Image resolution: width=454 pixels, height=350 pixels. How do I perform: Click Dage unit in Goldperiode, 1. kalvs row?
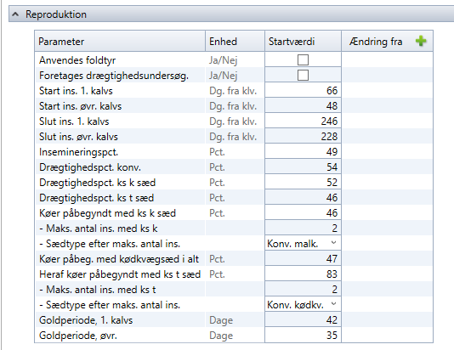coord(221,320)
